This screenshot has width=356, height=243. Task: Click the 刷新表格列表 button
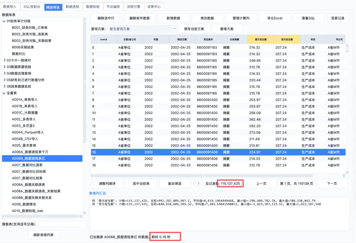pyautogui.click(x=44, y=235)
